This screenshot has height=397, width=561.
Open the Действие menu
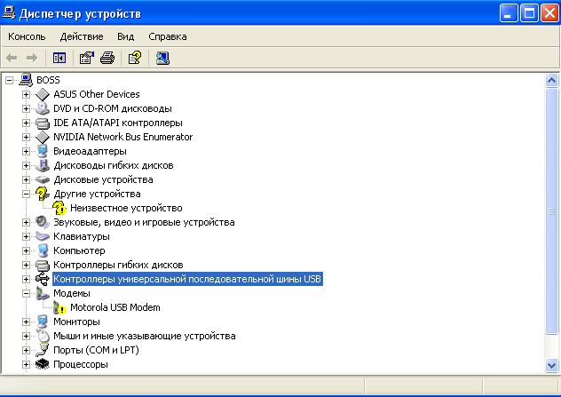click(x=82, y=36)
